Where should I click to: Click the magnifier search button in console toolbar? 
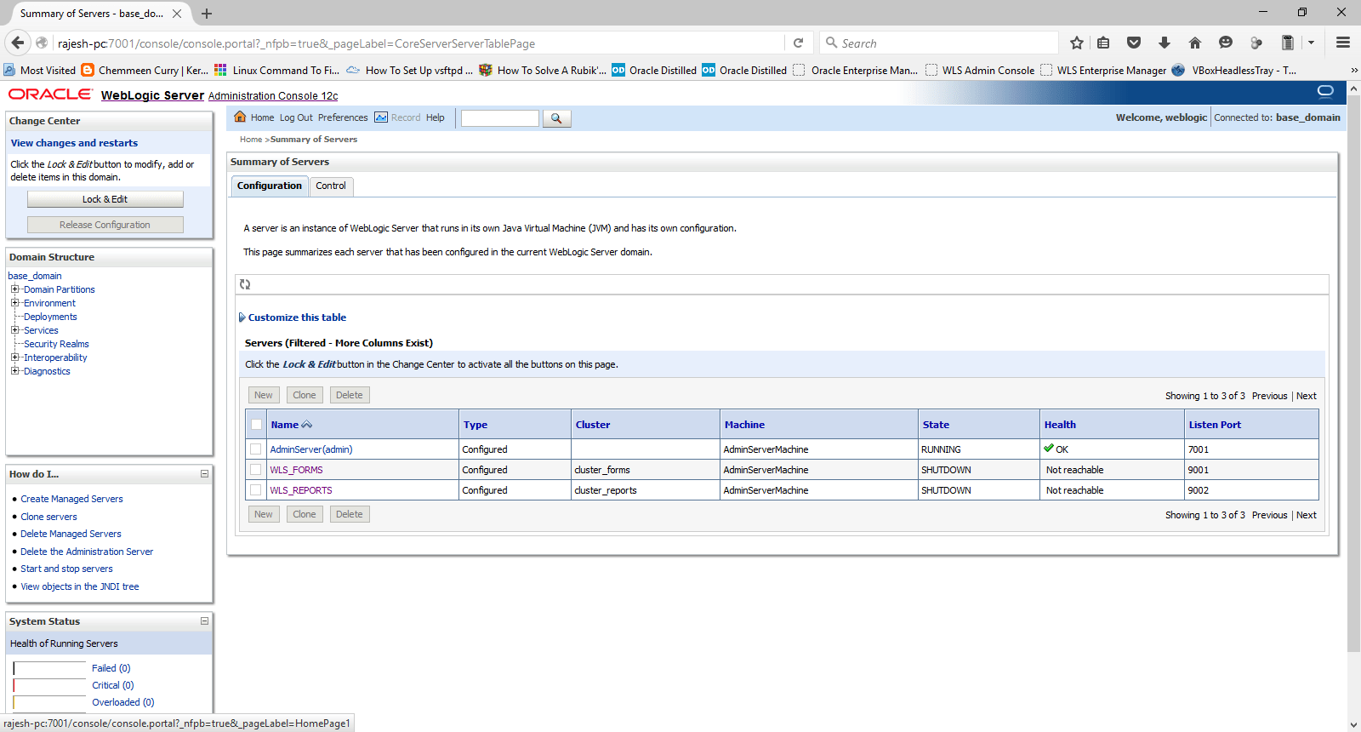556,118
